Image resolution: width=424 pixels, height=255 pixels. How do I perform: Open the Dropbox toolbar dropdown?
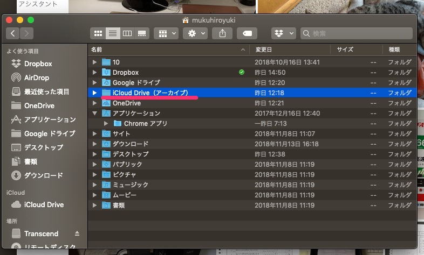click(x=284, y=33)
